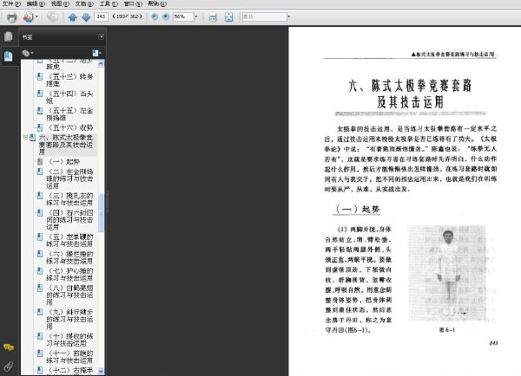Select bookmark (十一) 前趟的练习与技击运用

(69, 357)
